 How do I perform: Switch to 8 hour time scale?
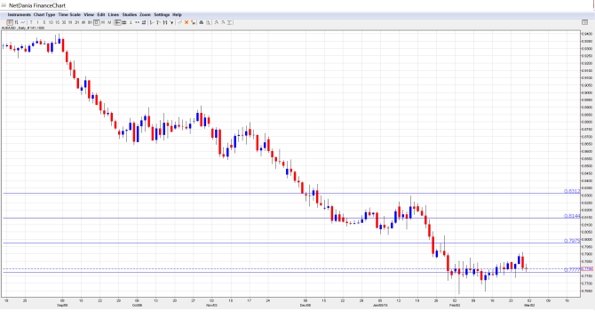pyautogui.click(x=90, y=23)
